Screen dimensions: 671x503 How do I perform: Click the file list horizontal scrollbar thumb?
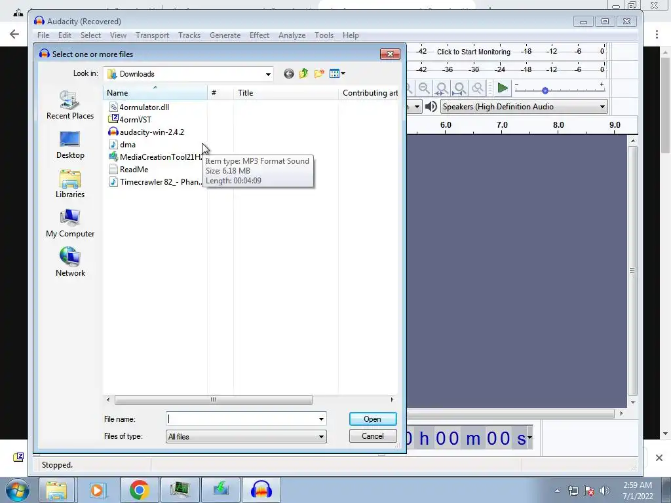[213, 400]
